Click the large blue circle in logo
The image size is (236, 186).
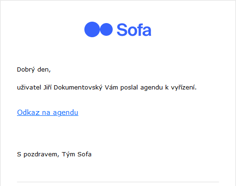(x=92, y=29)
